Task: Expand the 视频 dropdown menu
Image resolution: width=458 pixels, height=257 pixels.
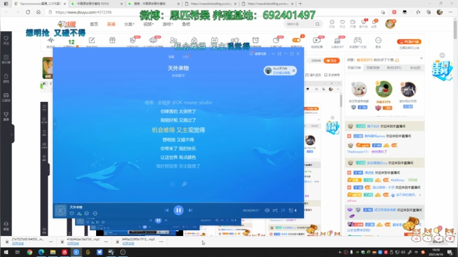Action: (x=148, y=24)
